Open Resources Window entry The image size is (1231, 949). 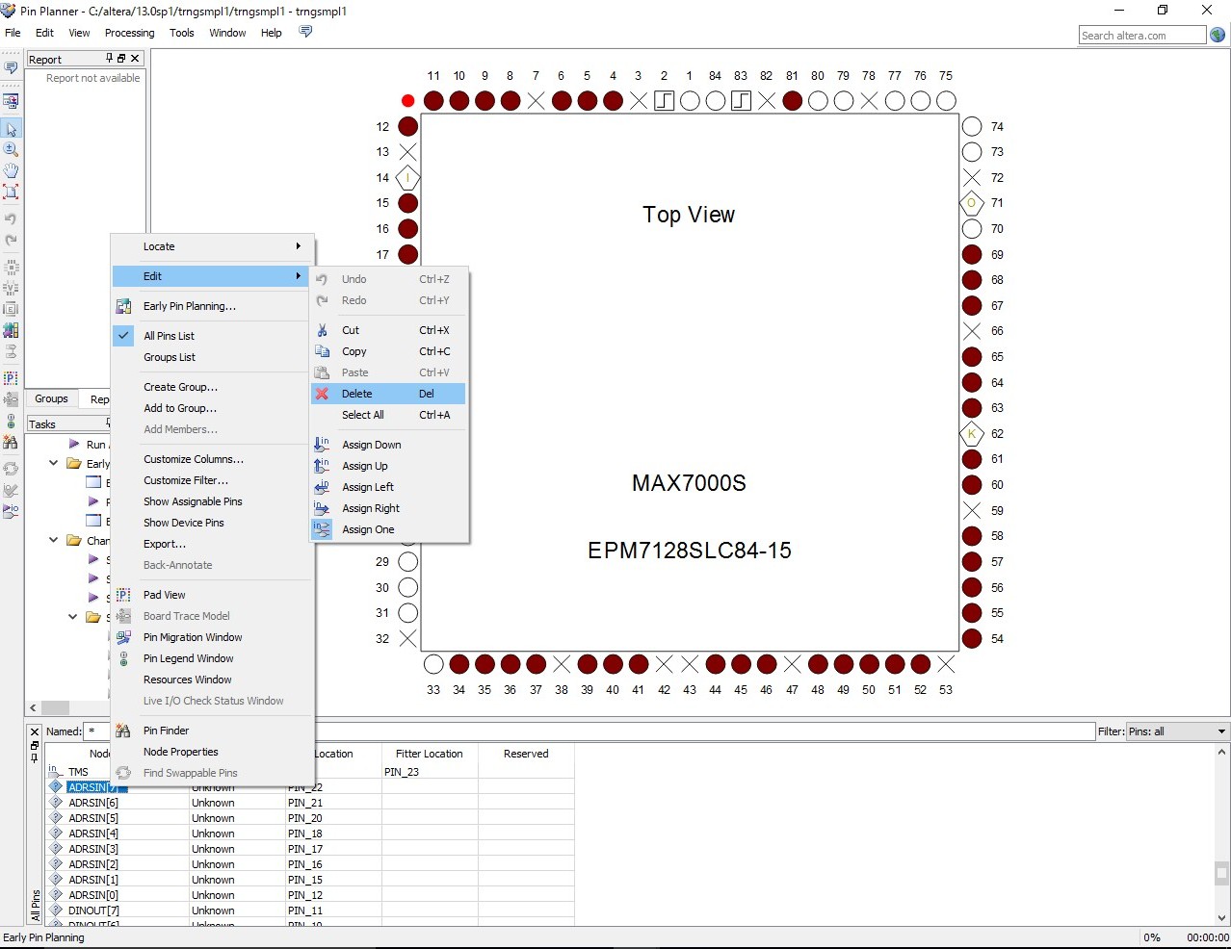click(213, 680)
